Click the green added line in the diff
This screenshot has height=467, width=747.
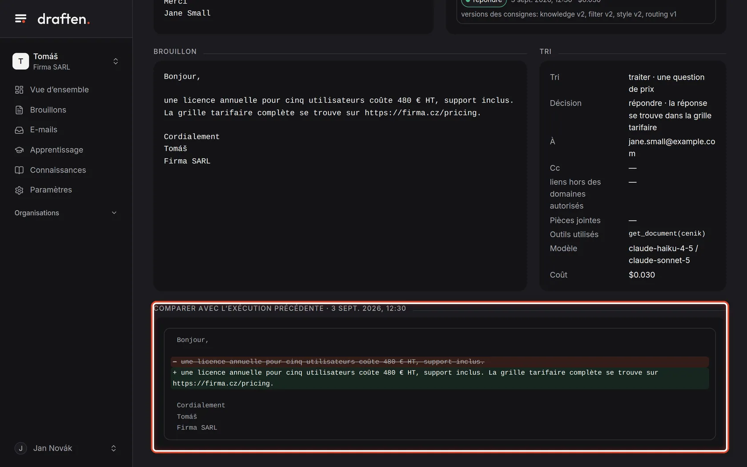click(440, 378)
